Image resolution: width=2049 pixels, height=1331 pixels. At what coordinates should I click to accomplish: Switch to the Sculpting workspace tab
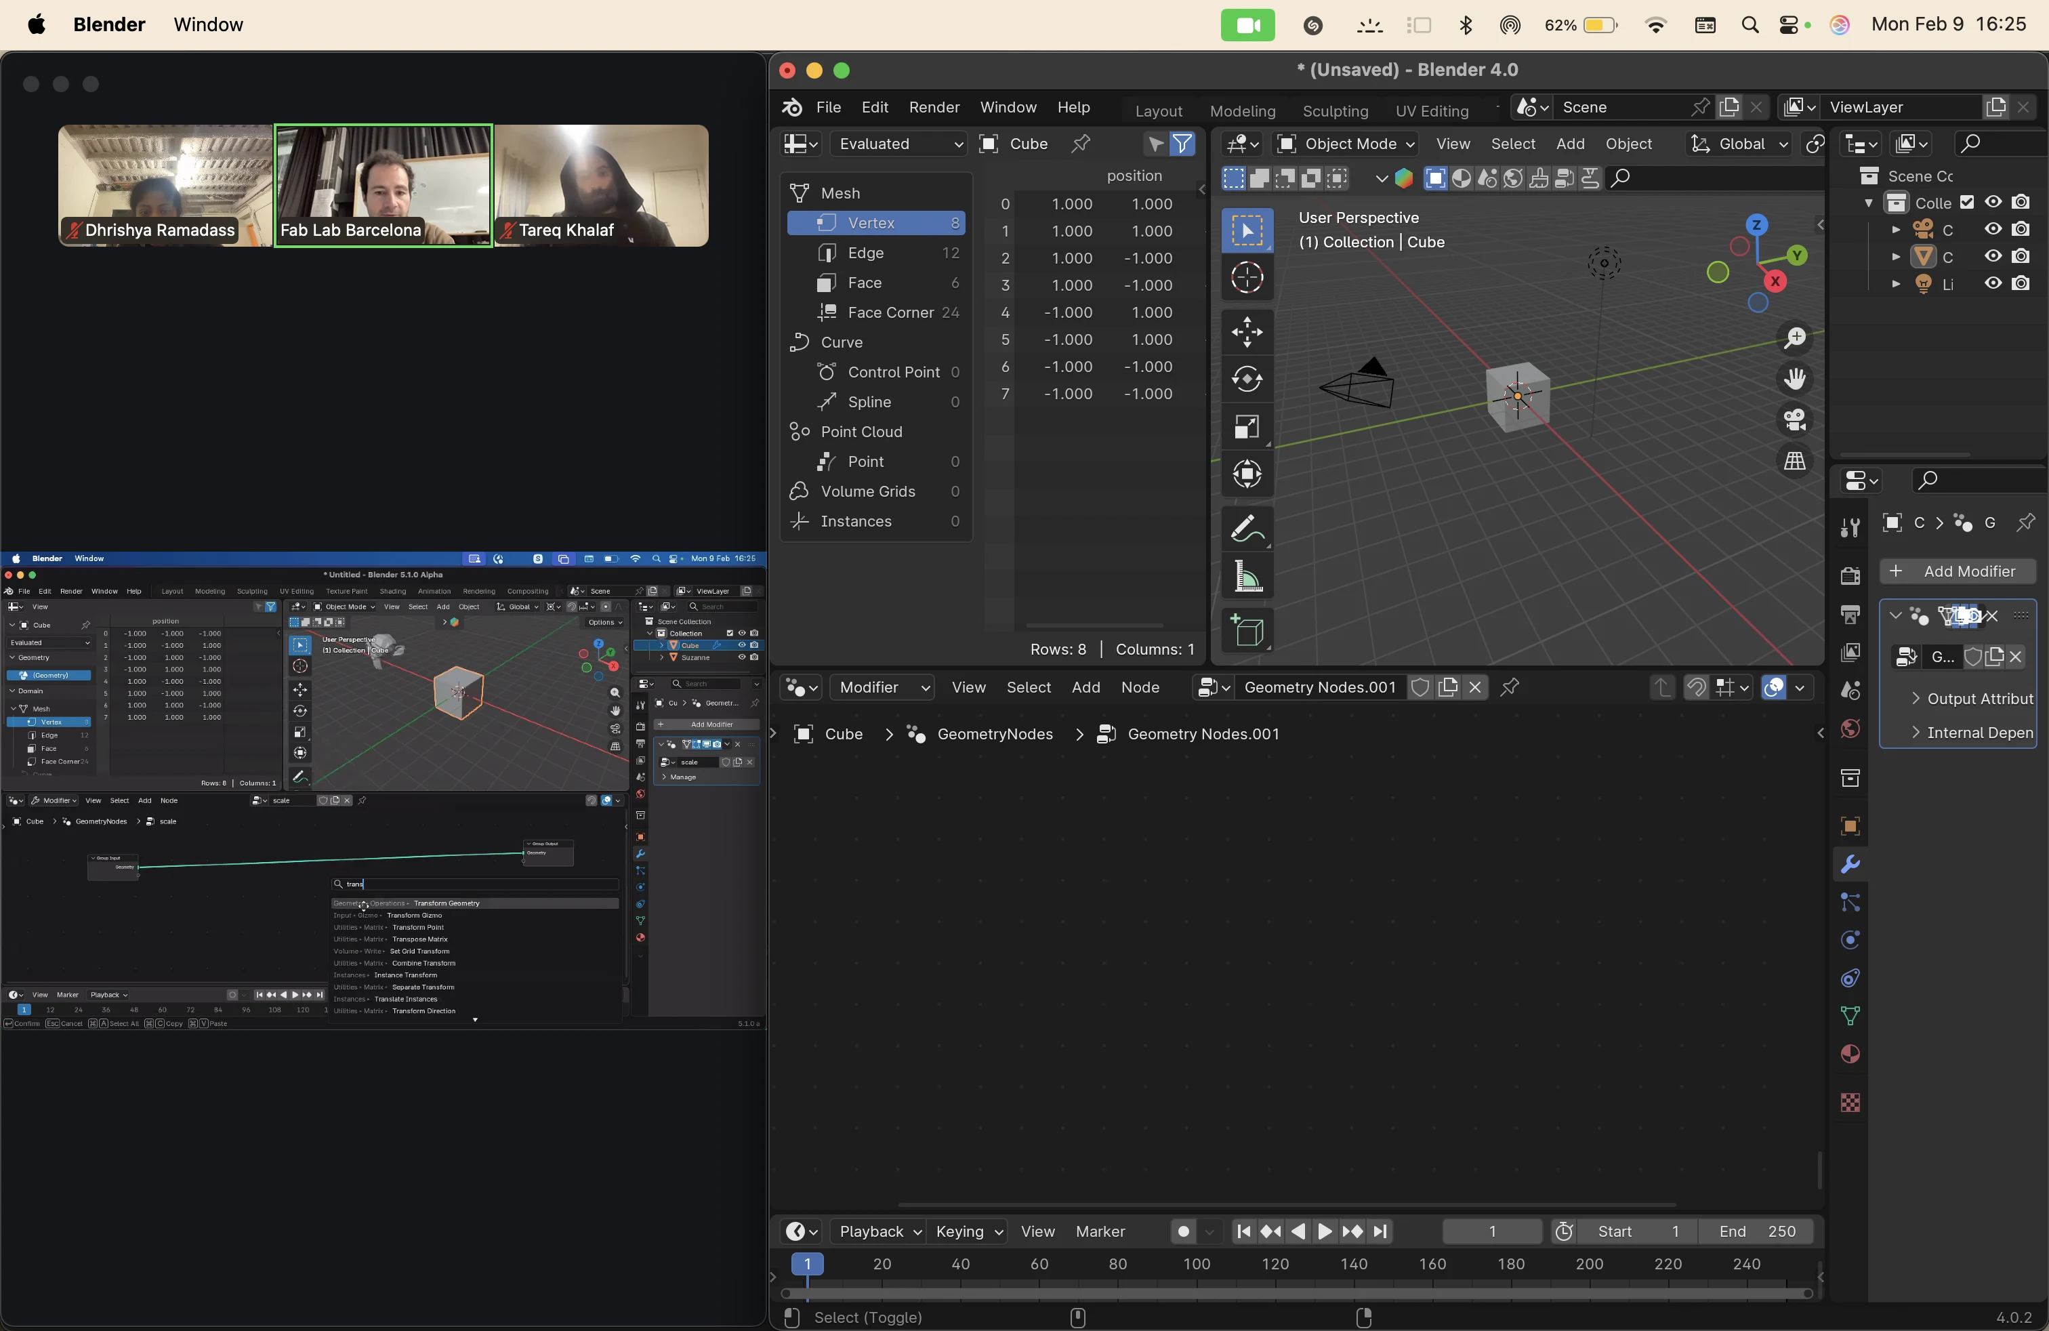click(1334, 110)
